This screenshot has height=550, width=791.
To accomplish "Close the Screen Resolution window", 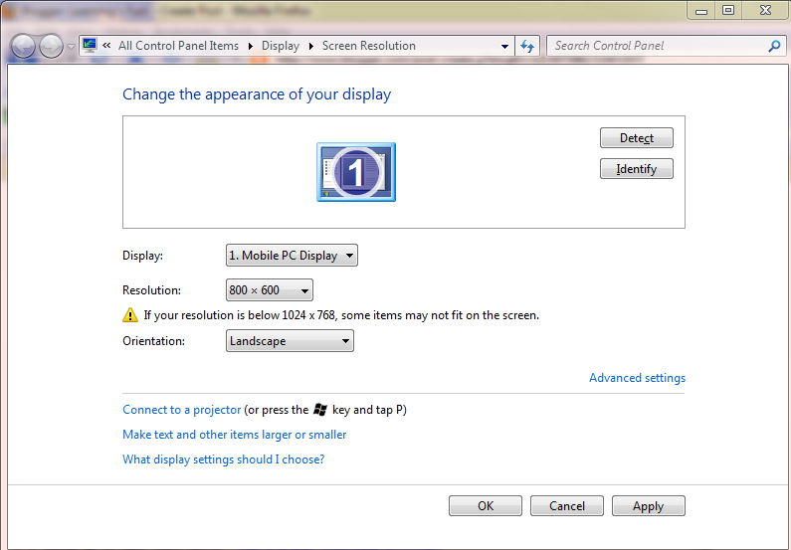I will coord(765,10).
